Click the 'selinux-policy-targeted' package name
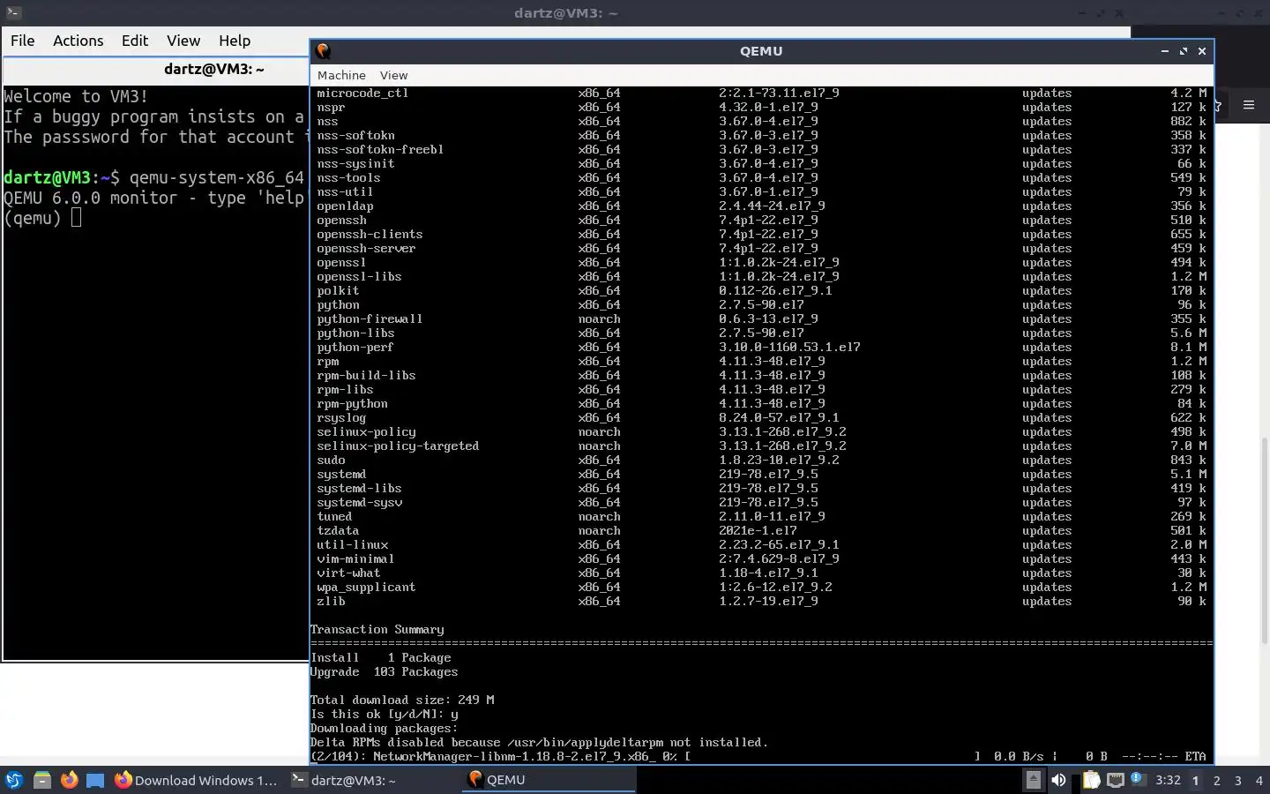 398,446
